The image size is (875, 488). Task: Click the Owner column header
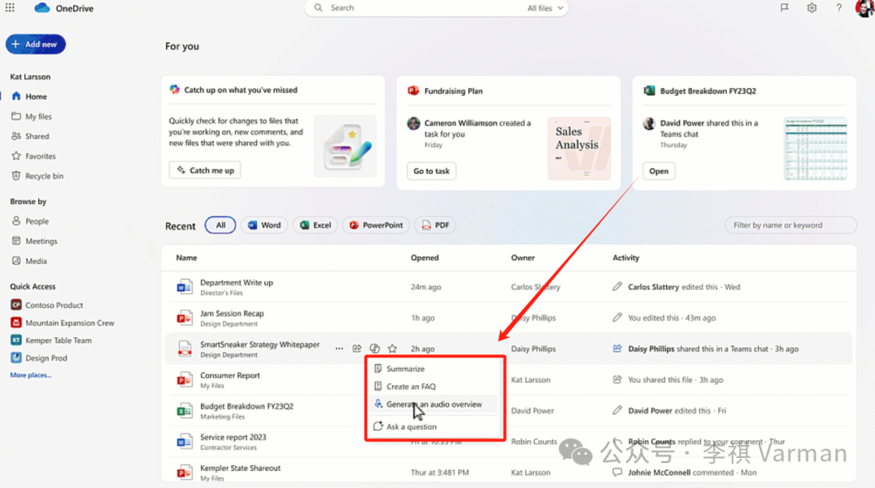pyautogui.click(x=523, y=258)
